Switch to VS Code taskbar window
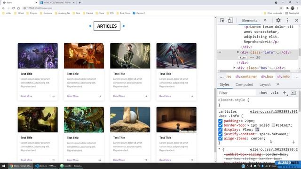Screen dimensions: 301x169 click(46, 166)
